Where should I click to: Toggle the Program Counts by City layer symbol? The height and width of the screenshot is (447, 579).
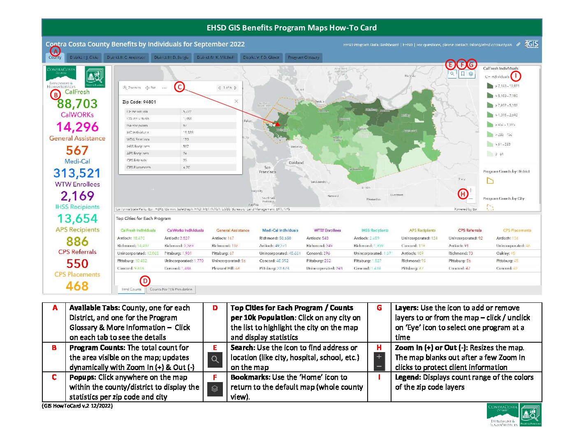[x=490, y=207]
